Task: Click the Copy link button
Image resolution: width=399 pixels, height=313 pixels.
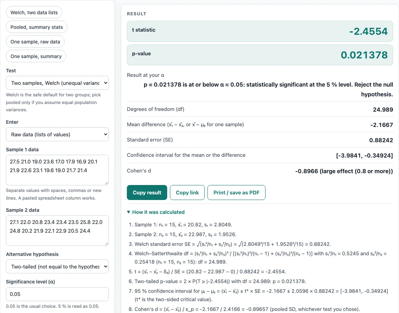Action: (187, 193)
